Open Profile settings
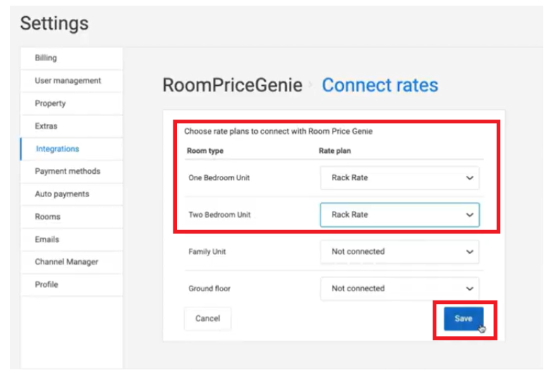This screenshot has height=375, width=551. pos(47,284)
